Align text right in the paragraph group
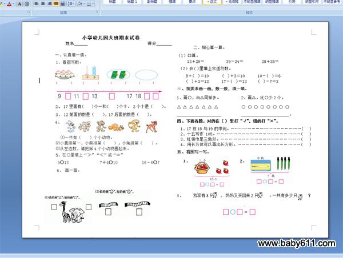The image size is (343, 258). point(49,3)
